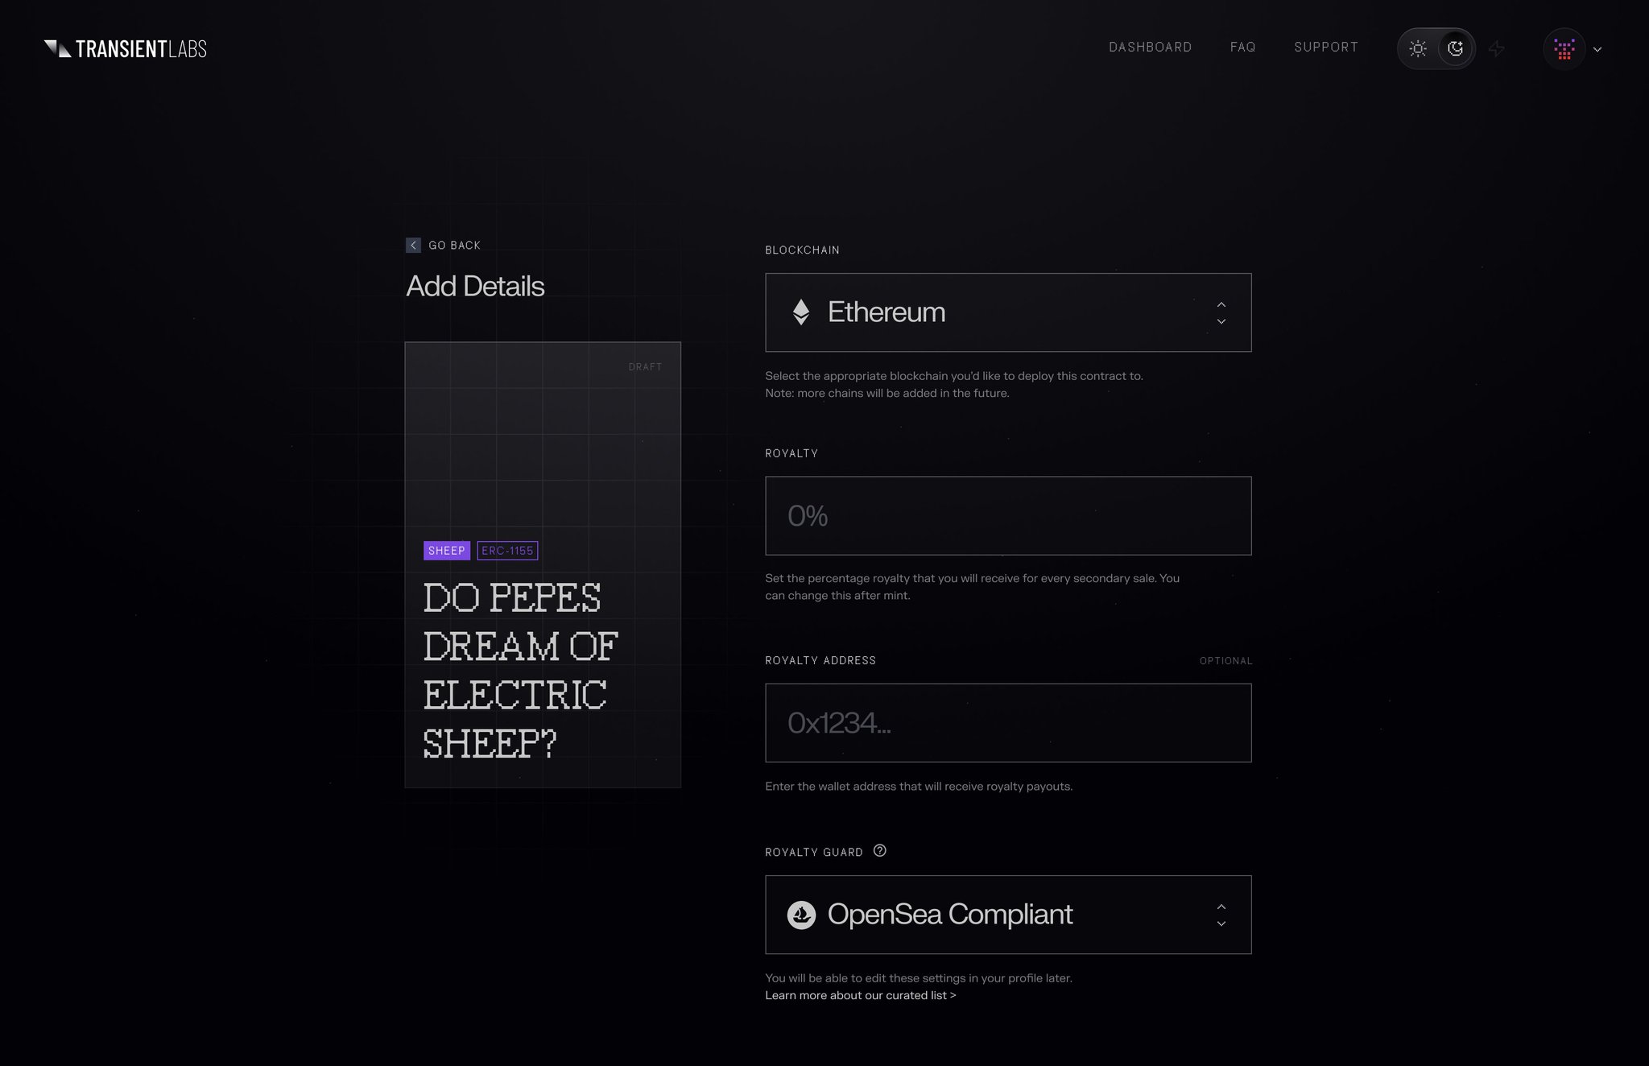Click the SHEEP purple tag badge
1649x1066 pixels.
[x=446, y=551]
